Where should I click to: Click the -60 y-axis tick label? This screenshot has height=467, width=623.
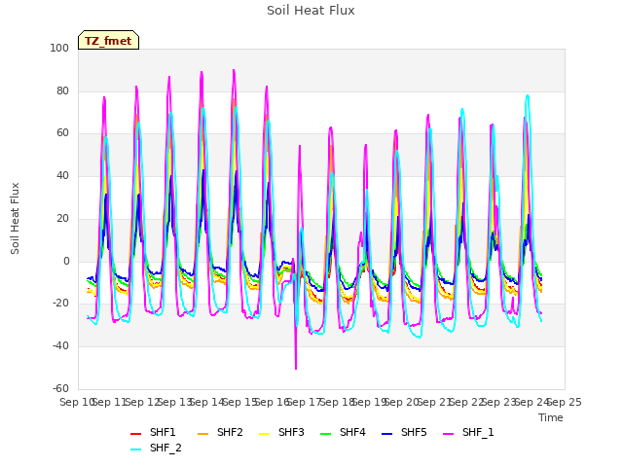click(x=60, y=388)
